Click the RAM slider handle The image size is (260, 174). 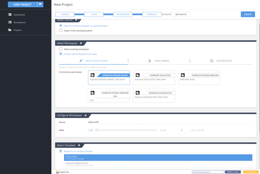click(x=97, y=130)
